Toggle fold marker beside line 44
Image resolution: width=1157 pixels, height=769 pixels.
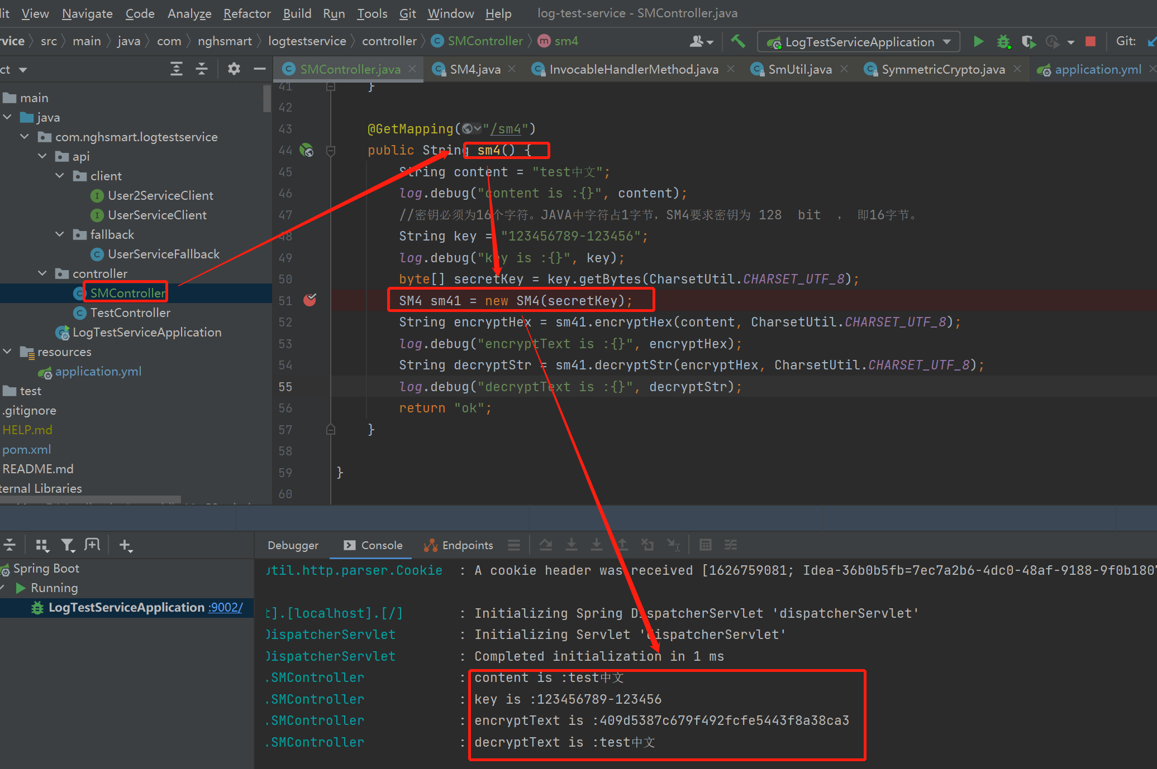(331, 150)
